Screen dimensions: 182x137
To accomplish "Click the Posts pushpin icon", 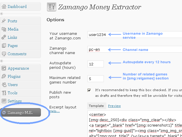I will (4, 21).
